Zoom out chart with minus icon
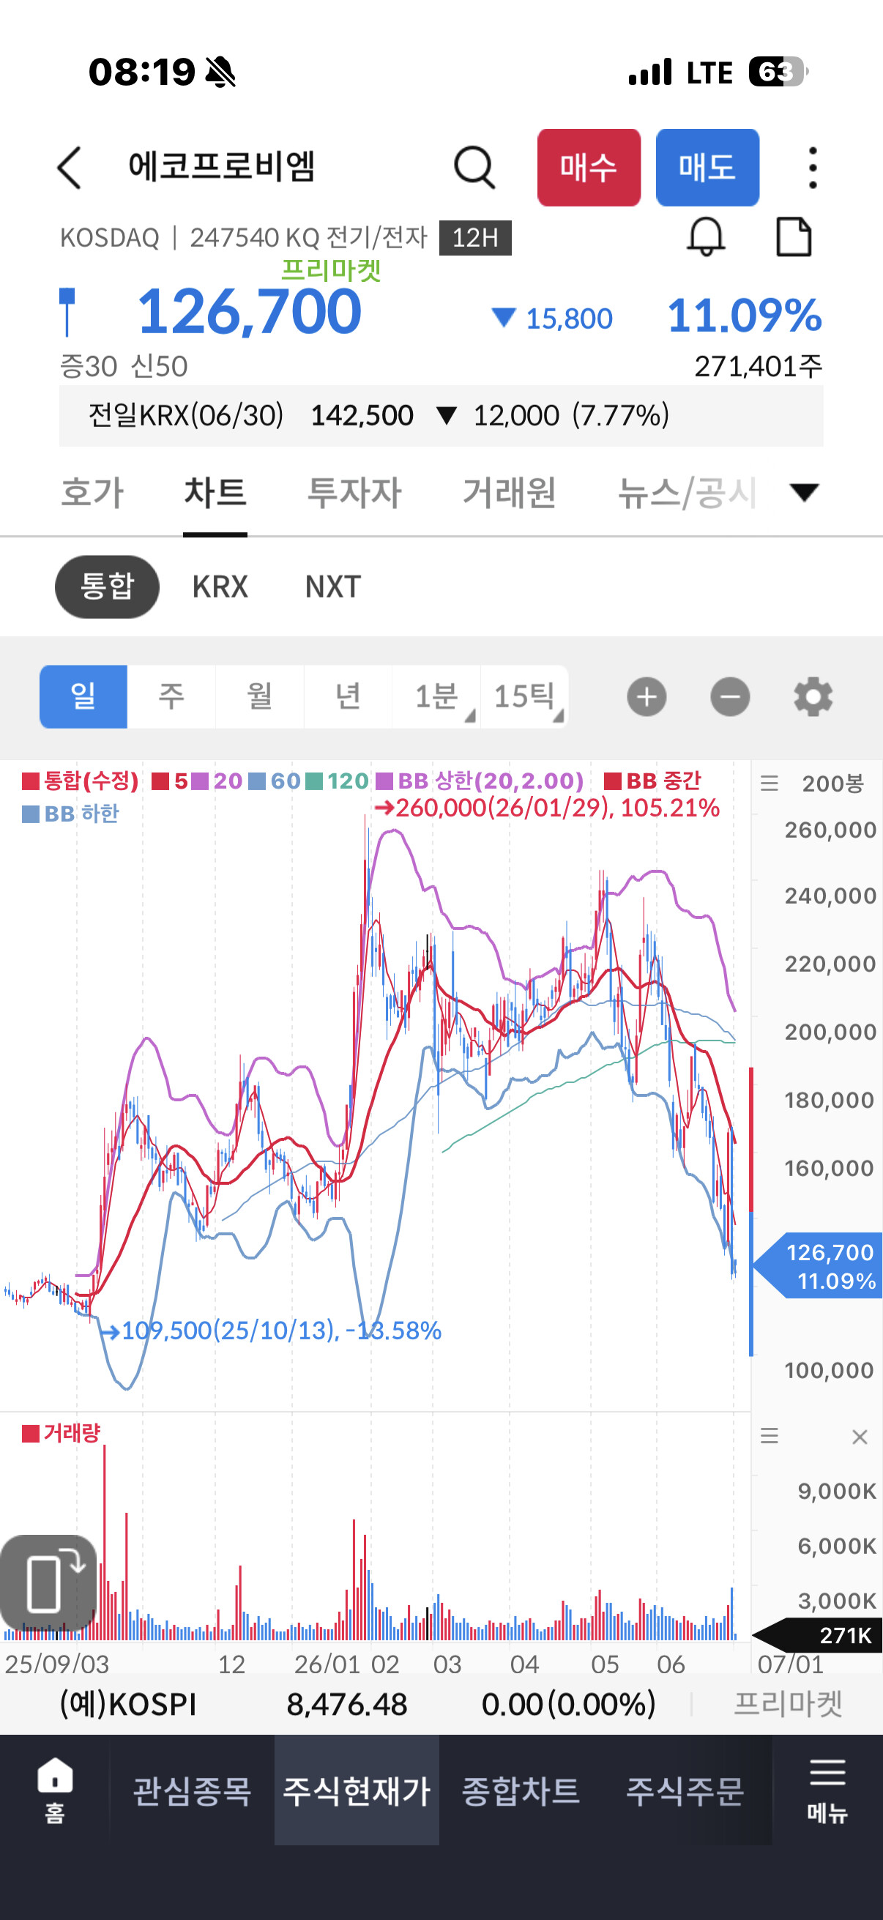This screenshot has width=883, height=1920. point(729,698)
